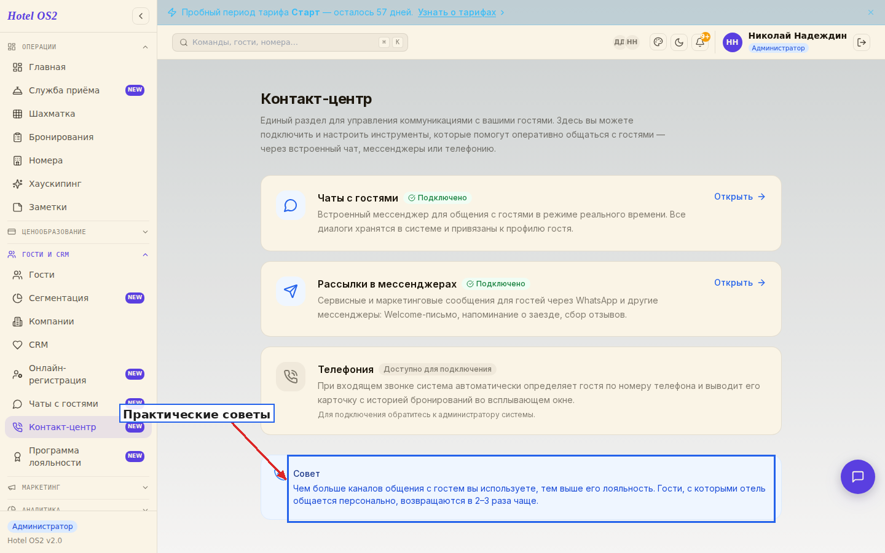Dismiss the trial period banner
The width and height of the screenshot is (885, 553).
[871, 12]
